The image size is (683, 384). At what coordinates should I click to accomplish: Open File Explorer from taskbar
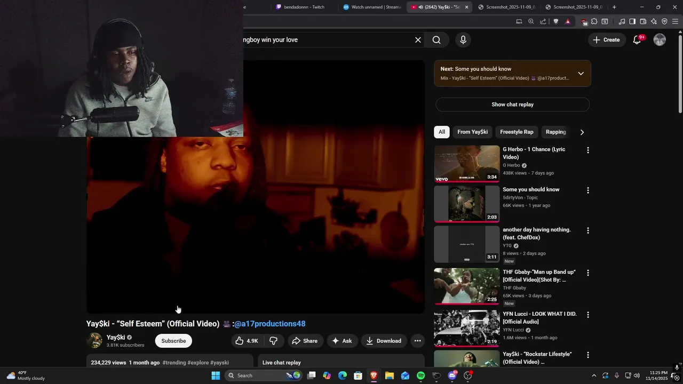[x=390, y=375]
